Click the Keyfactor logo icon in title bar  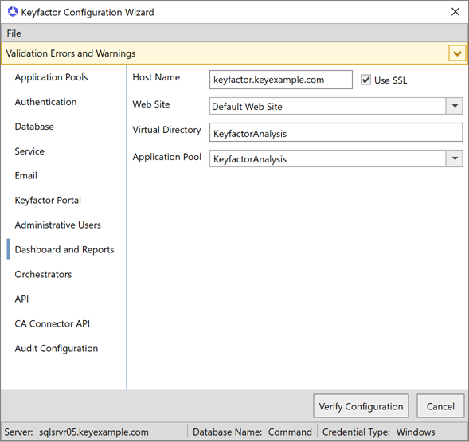tap(13, 12)
